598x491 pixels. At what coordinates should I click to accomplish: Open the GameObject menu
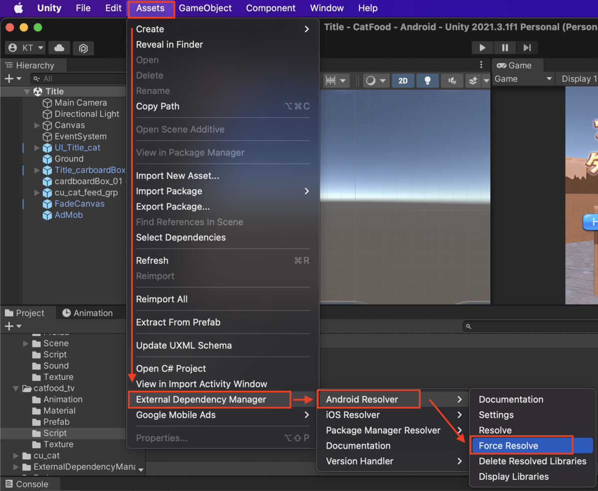205,8
